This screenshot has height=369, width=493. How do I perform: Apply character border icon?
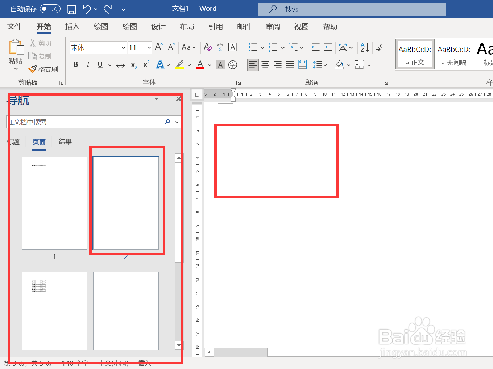click(x=233, y=47)
